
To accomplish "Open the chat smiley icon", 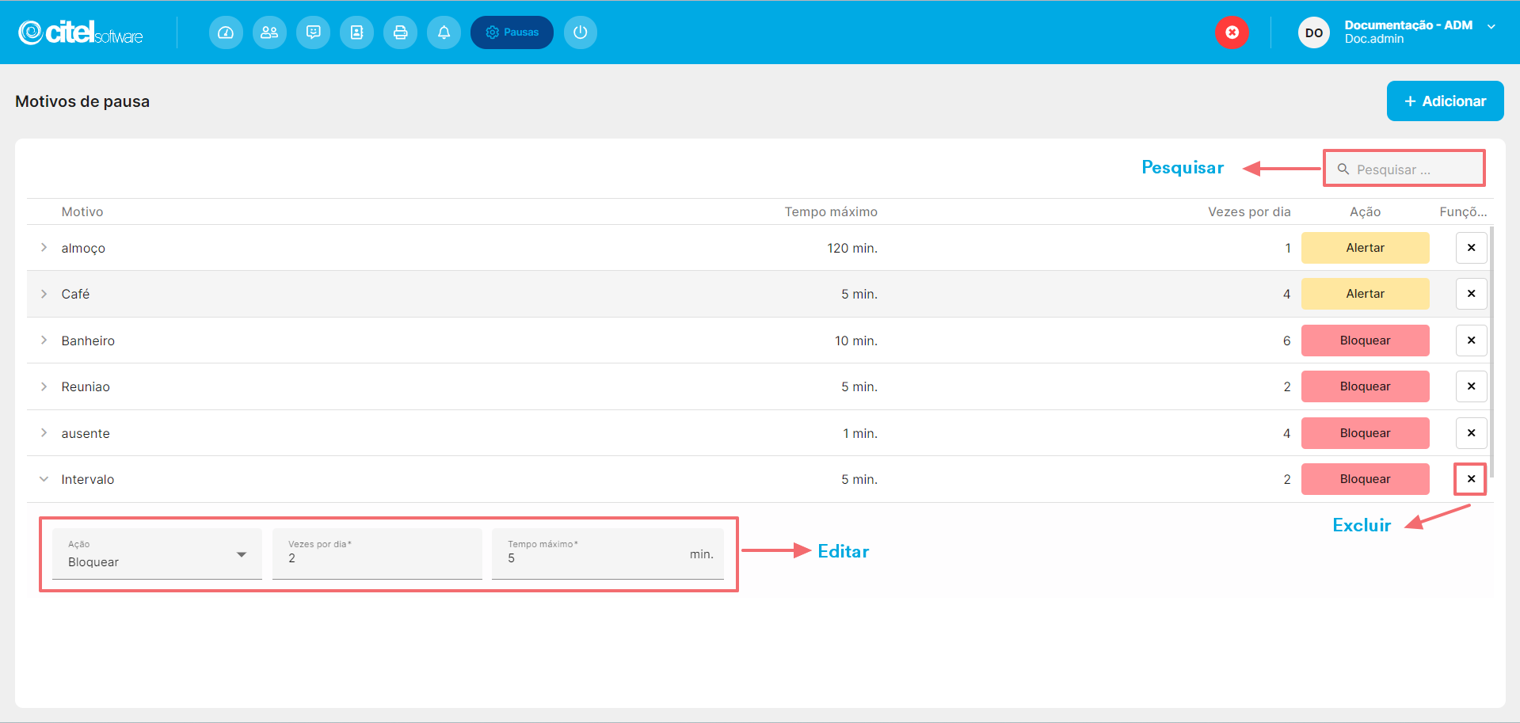I will [313, 32].
